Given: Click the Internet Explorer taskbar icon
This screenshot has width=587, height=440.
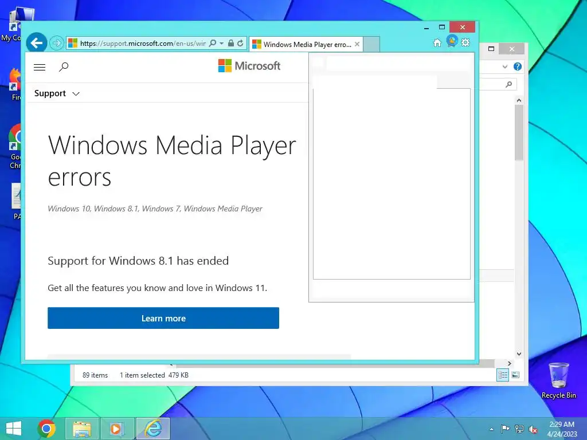Looking at the screenshot, I should (x=152, y=429).
